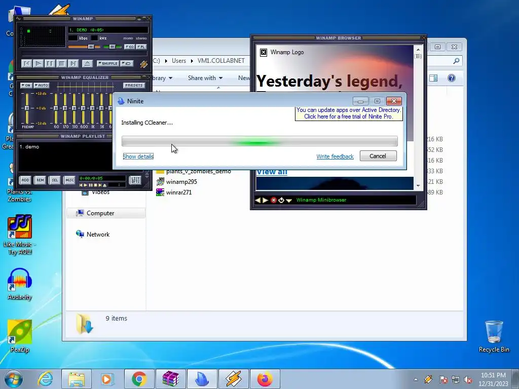Click the Ninite title bar app icon

pyautogui.click(x=121, y=101)
